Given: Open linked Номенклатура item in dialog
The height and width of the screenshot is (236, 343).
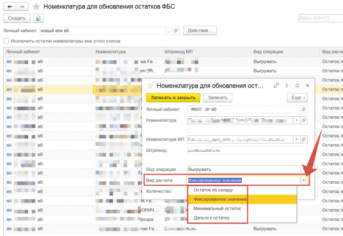Looking at the screenshot, I should (x=304, y=120).
